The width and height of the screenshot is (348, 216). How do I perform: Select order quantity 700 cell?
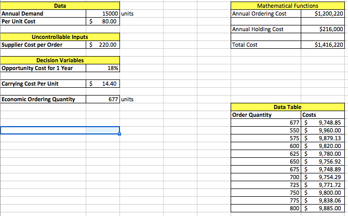click(x=266, y=177)
